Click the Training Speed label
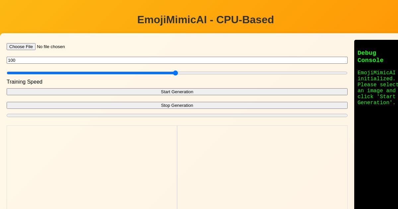Image resolution: width=398 pixels, height=209 pixels. (25, 82)
